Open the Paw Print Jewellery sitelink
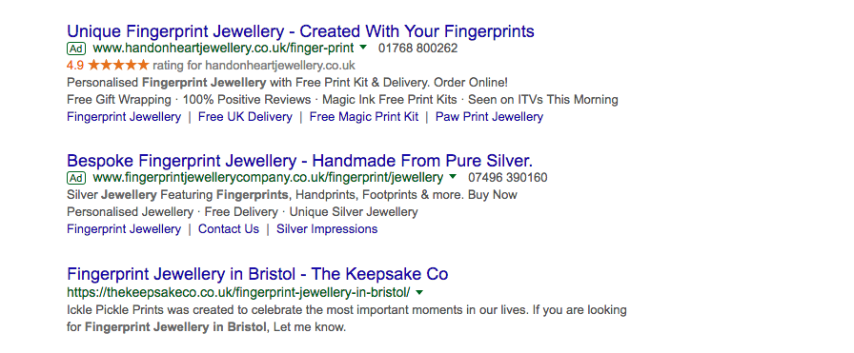The image size is (854, 353). pyautogui.click(x=489, y=117)
